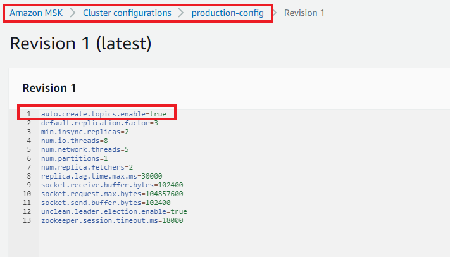This screenshot has height=257, width=450.
Task: Click the Revision 1 breadcrumb item
Action: [x=304, y=13]
